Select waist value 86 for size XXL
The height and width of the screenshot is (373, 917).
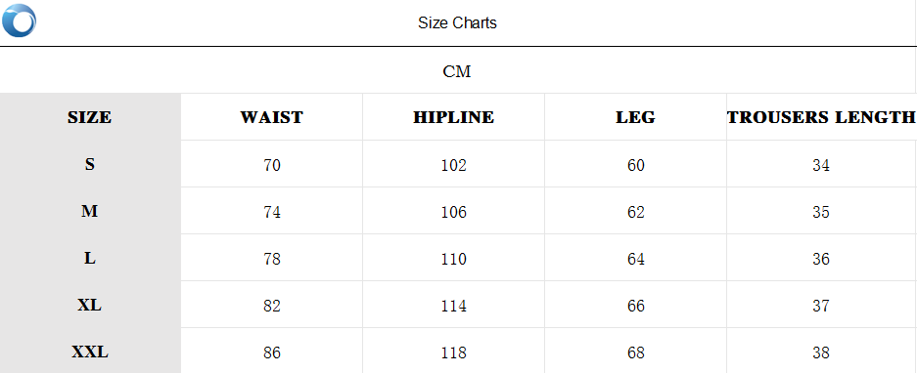coord(272,352)
